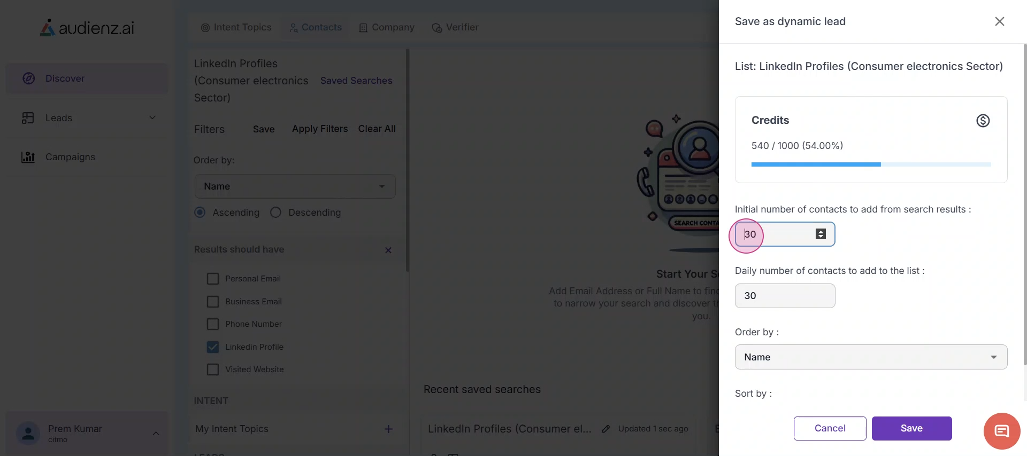Click the Campaigns chart icon
Viewport: 1027px width, 456px height.
(28, 157)
